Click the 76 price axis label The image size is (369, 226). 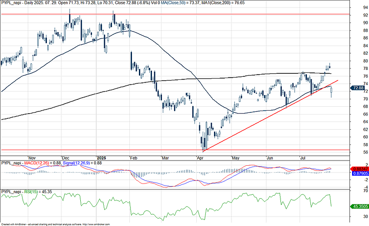(366, 76)
